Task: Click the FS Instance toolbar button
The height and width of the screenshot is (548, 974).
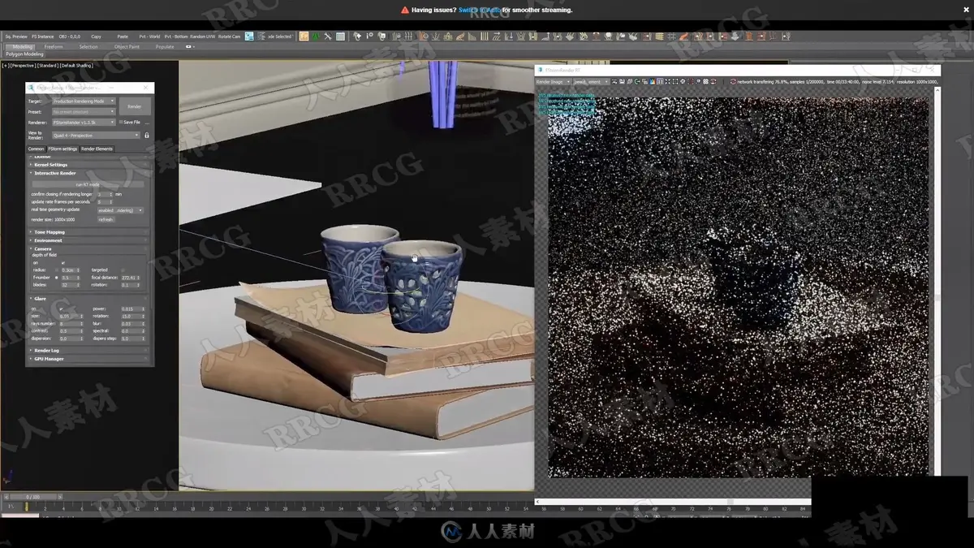Action: [x=43, y=37]
